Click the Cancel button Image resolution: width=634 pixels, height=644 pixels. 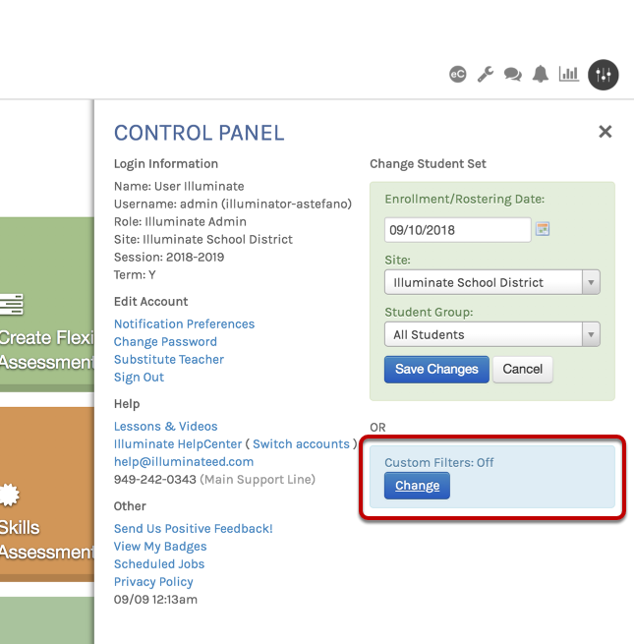pos(522,370)
